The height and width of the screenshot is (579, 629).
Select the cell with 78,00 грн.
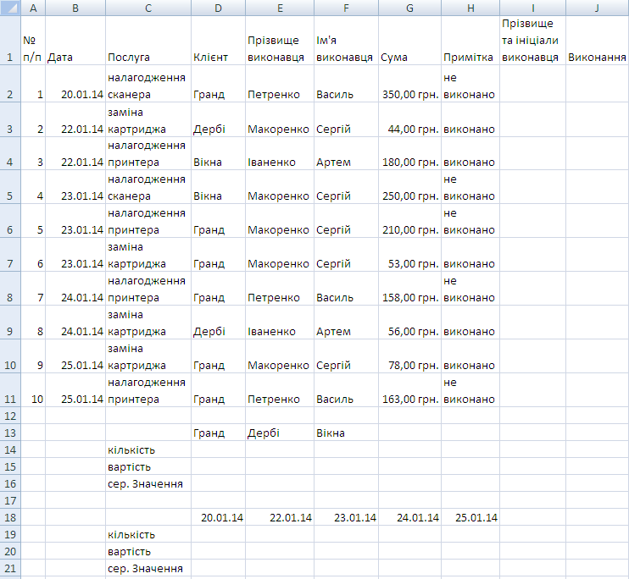[x=409, y=356]
